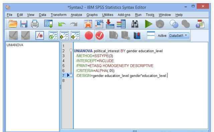Open the Active DataSet1 dropdown

coord(179,36)
